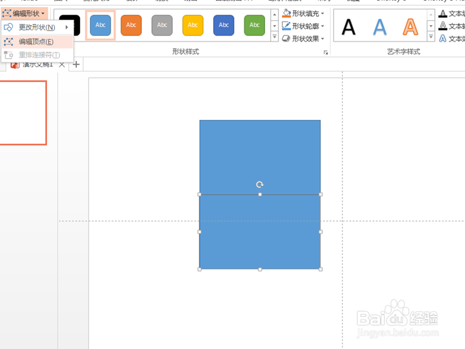Apply the green Abc shape style
Screen dimensions: 465x349
(255, 25)
